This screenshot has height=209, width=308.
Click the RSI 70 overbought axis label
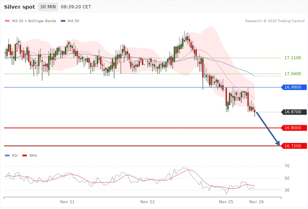pyautogui.click(x=287, y=166)
